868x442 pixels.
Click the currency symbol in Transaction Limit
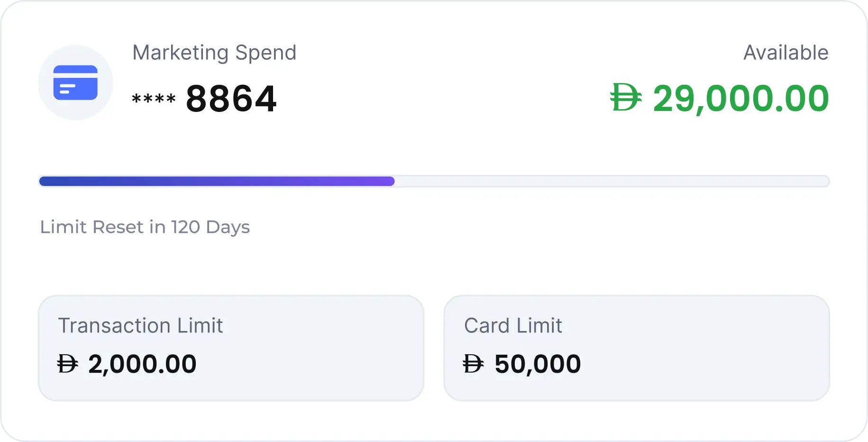[x=67, y=364]
